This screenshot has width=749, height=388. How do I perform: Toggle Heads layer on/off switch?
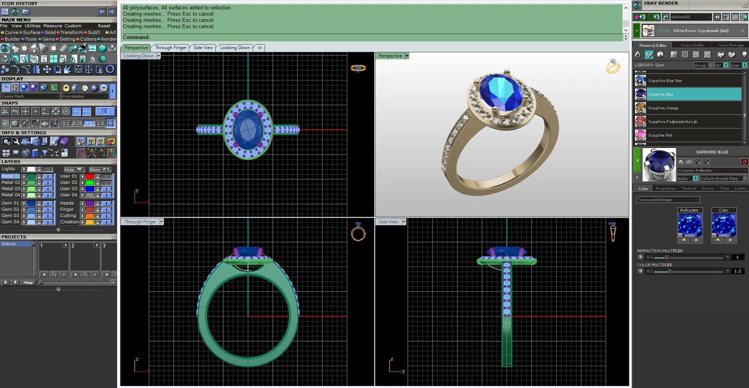point(107,203)
